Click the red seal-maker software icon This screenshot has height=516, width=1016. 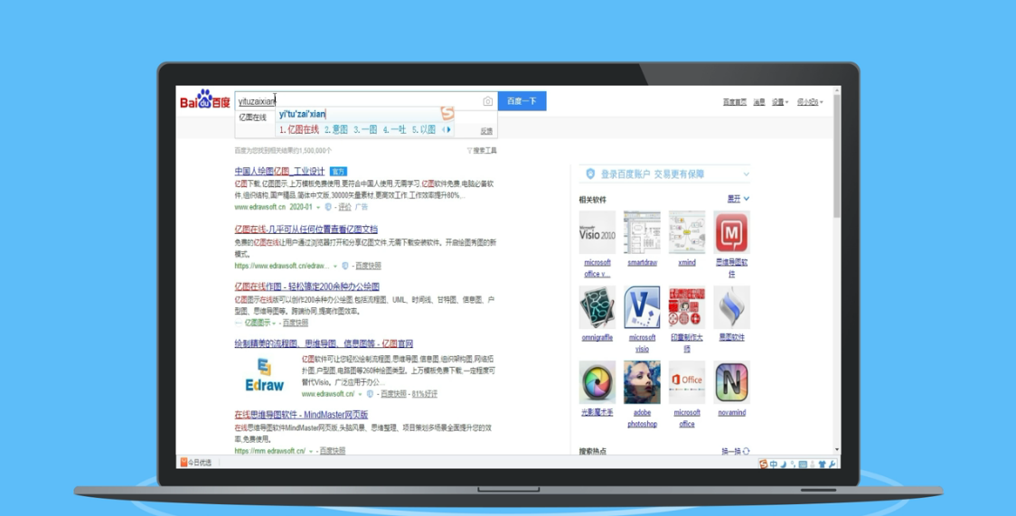click(x=687, y=307)
